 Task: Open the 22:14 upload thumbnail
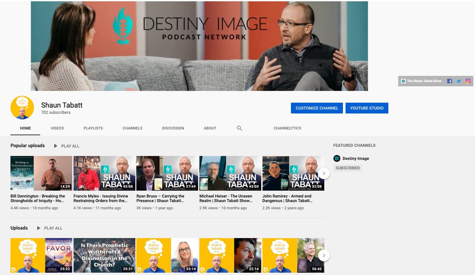(x=230, y=256)
